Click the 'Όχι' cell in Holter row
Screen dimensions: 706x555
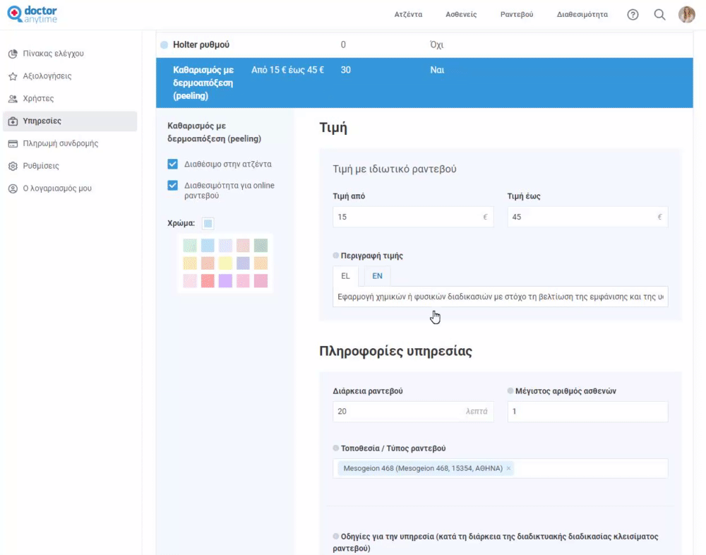coord(437,44)
